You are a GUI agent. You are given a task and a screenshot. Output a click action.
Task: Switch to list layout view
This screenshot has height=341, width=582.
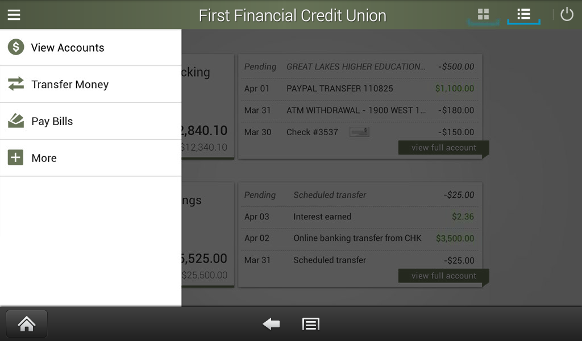pos(523,14)
